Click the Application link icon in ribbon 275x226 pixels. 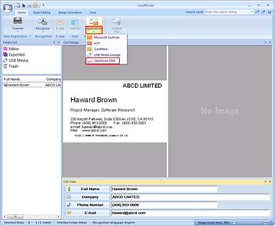pyautogui.click(x=94, y=21)
